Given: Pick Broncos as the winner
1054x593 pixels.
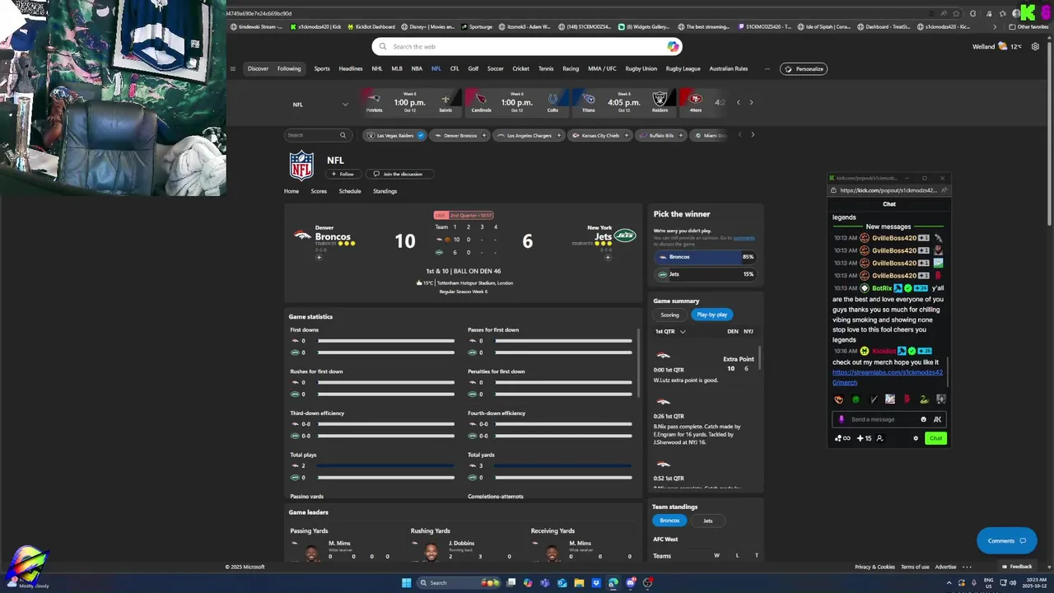Looking at the screenshot, I should coord(704,257).
